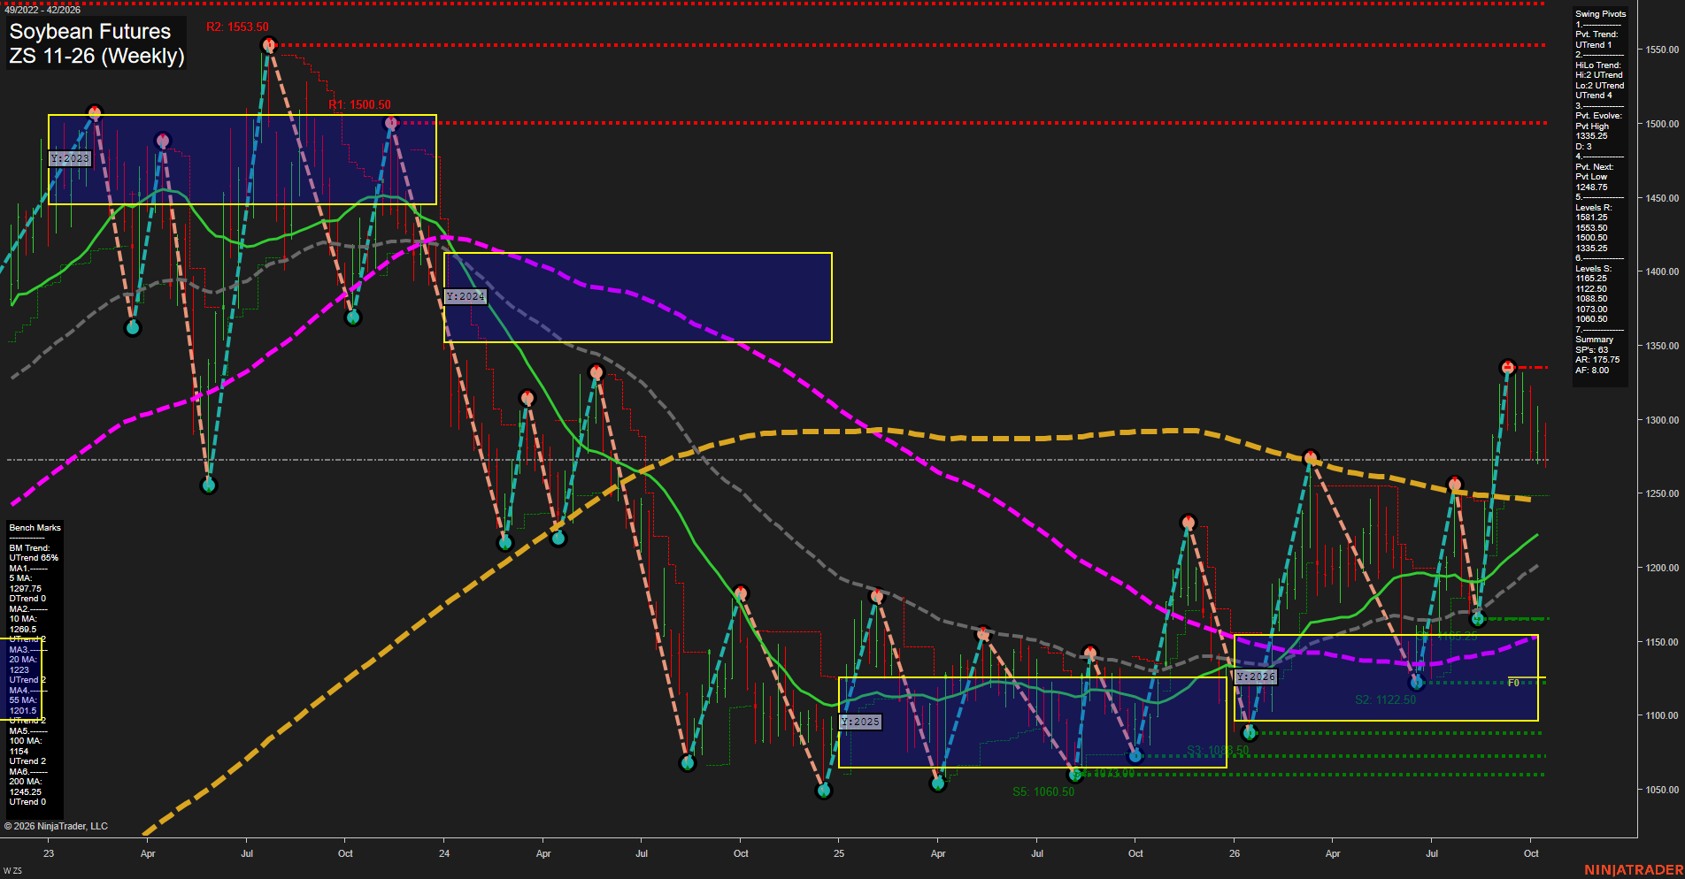Image resolution: width=1685 pixels, height=879 pixels.
Task: Click the 1073.00 support level value
Action: tap(1591, 310)
